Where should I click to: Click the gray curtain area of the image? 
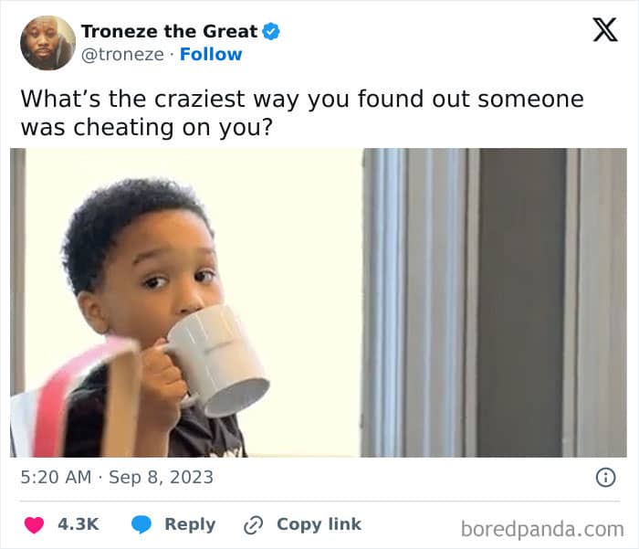point(494,302)
